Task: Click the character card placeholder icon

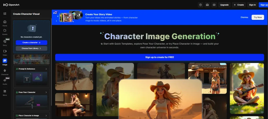Action: [32, 28]
